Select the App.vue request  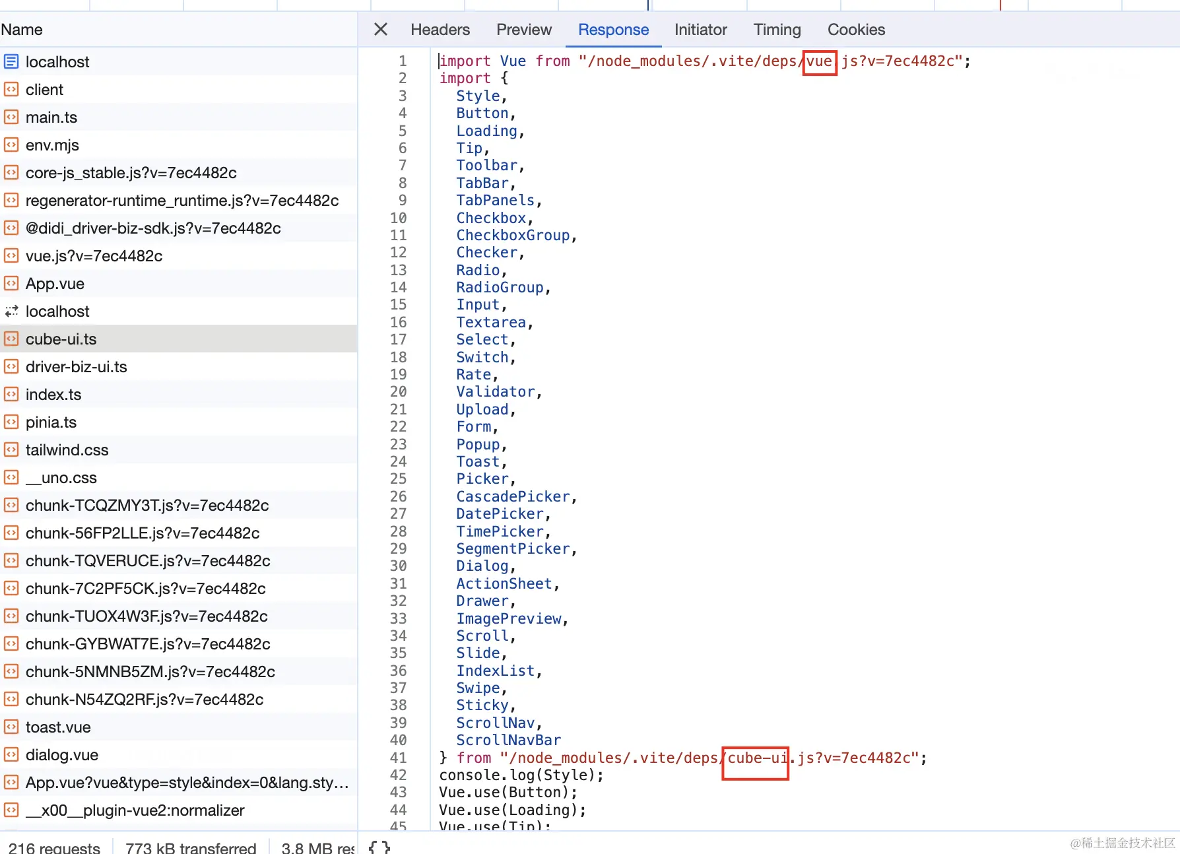pyautogui.click(x=179, y=284)
